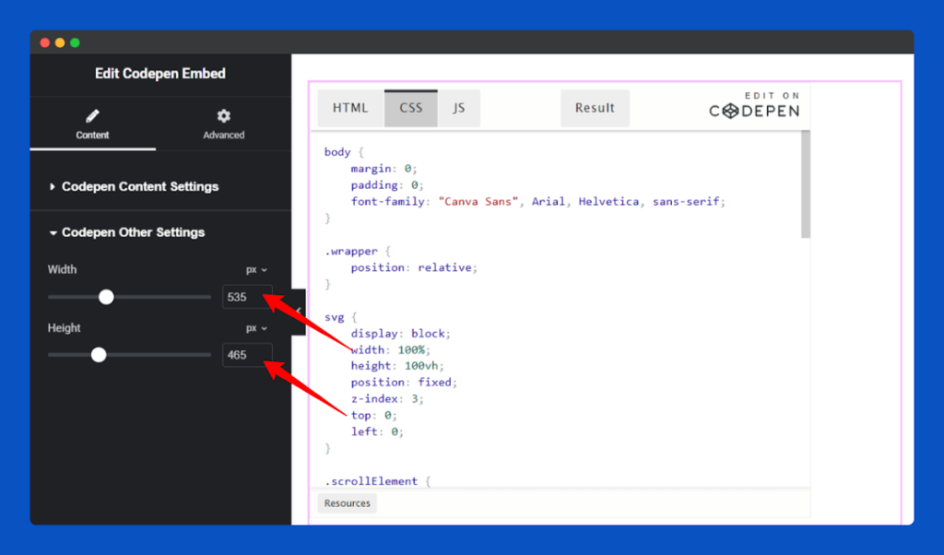Select the Content pencil icon

(92, 116)
